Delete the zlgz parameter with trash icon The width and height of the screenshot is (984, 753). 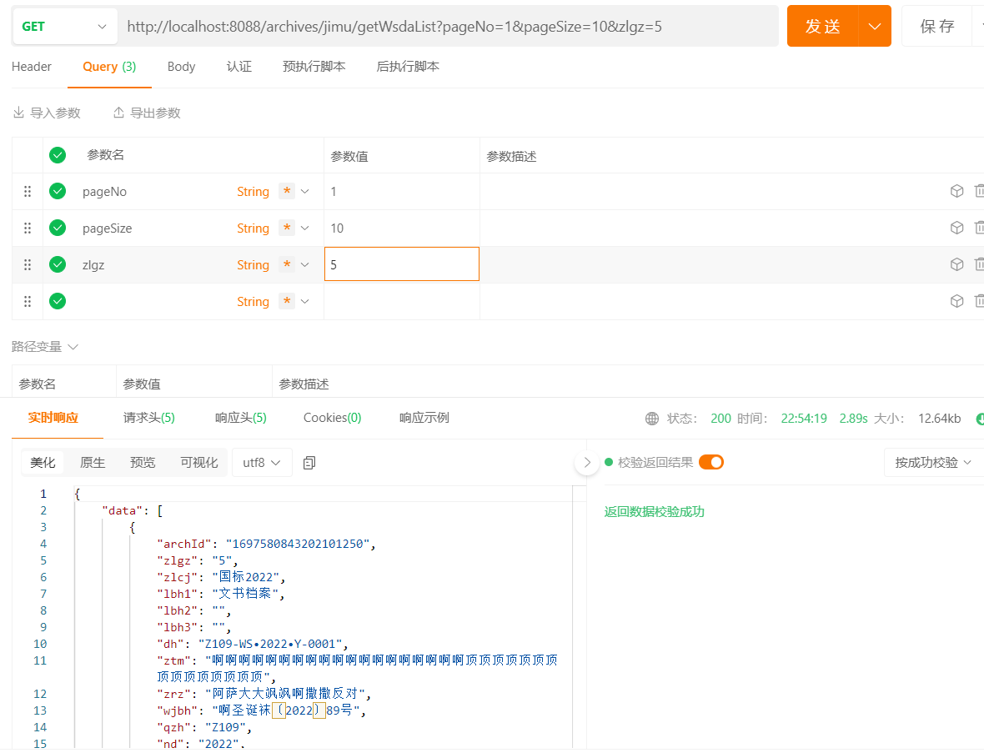point(979,264)
